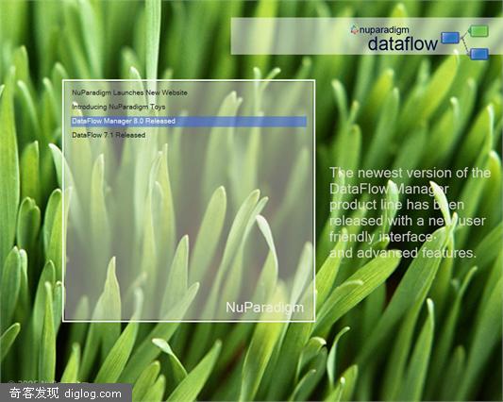This screenshot has height=402, width=503.
Task: Select the lower right blue node icon
Action: pyautogui.click(x=479, y=54)
